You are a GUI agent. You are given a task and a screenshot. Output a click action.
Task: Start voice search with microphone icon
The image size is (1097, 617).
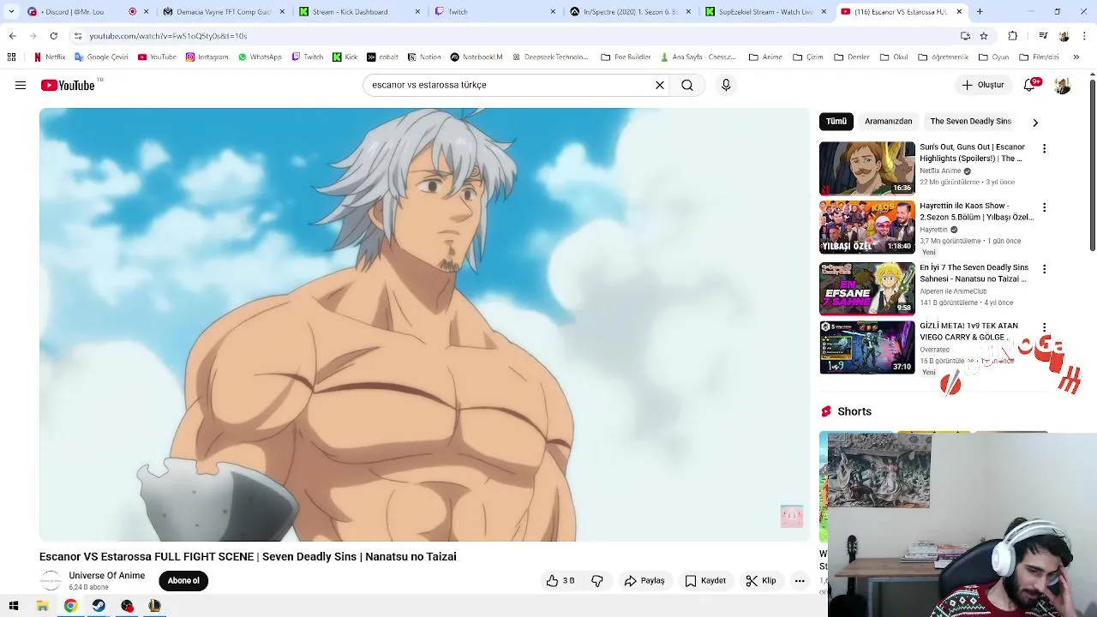click(x=726, y=85)
